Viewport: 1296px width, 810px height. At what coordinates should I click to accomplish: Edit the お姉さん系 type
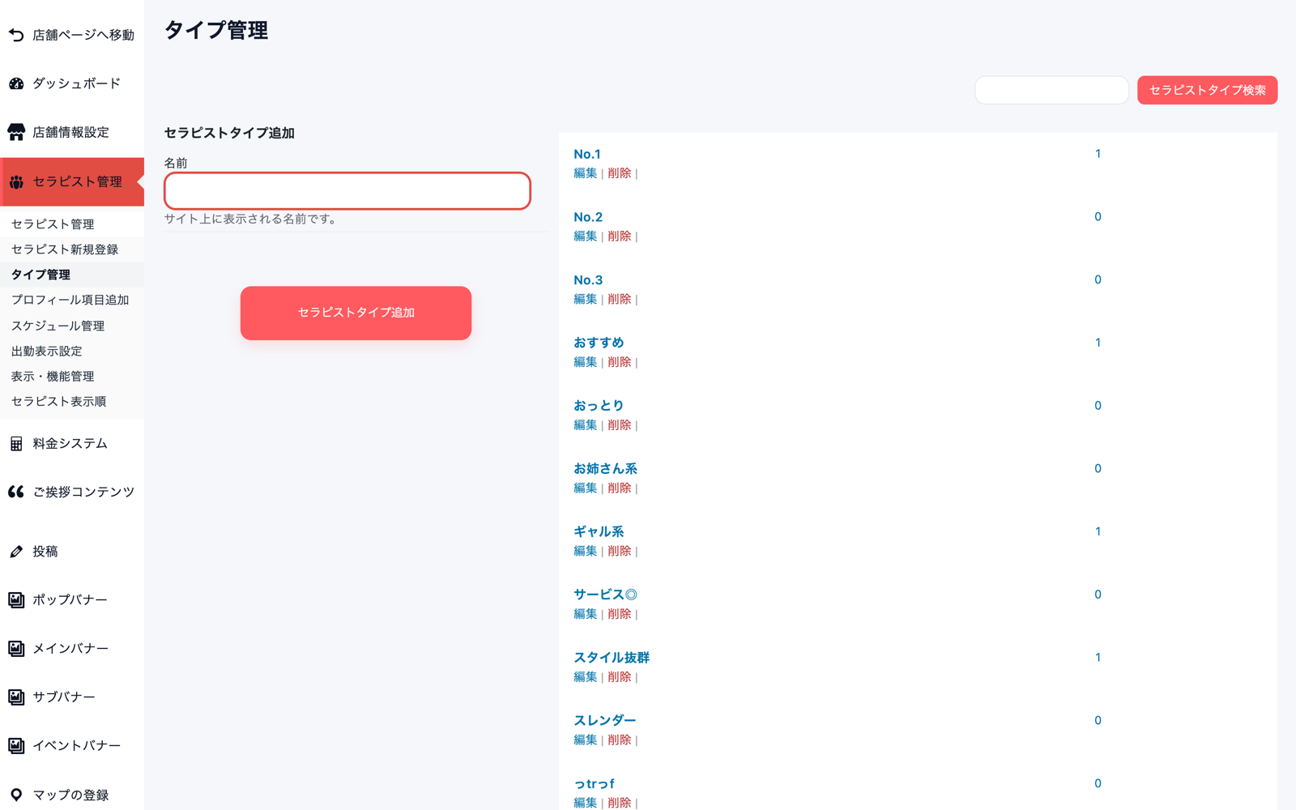pos(585,488)
